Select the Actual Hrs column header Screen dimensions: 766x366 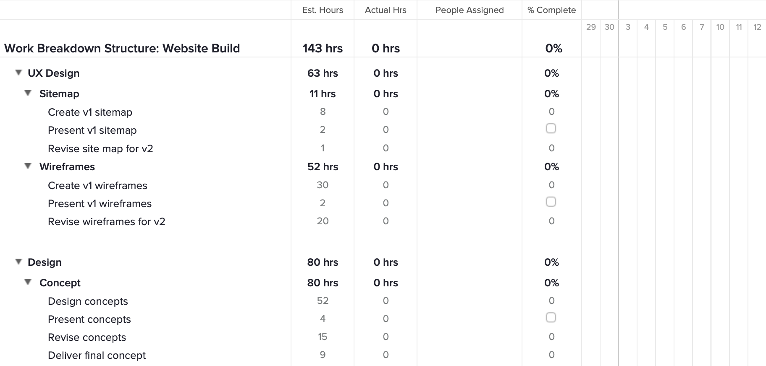pos(385,10)
